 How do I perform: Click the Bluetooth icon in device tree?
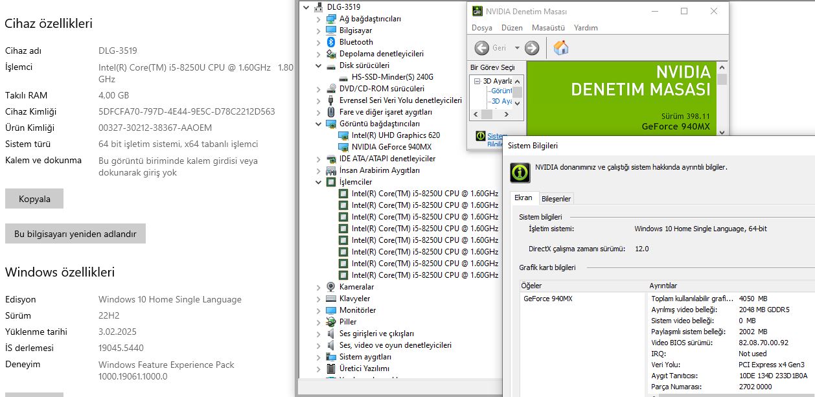pyautogui.click(x=331, y=42)
